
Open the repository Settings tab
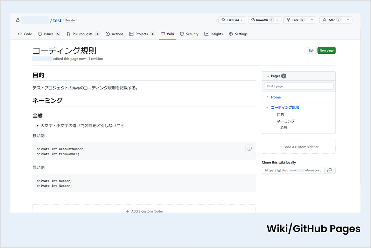coord(238,34)
